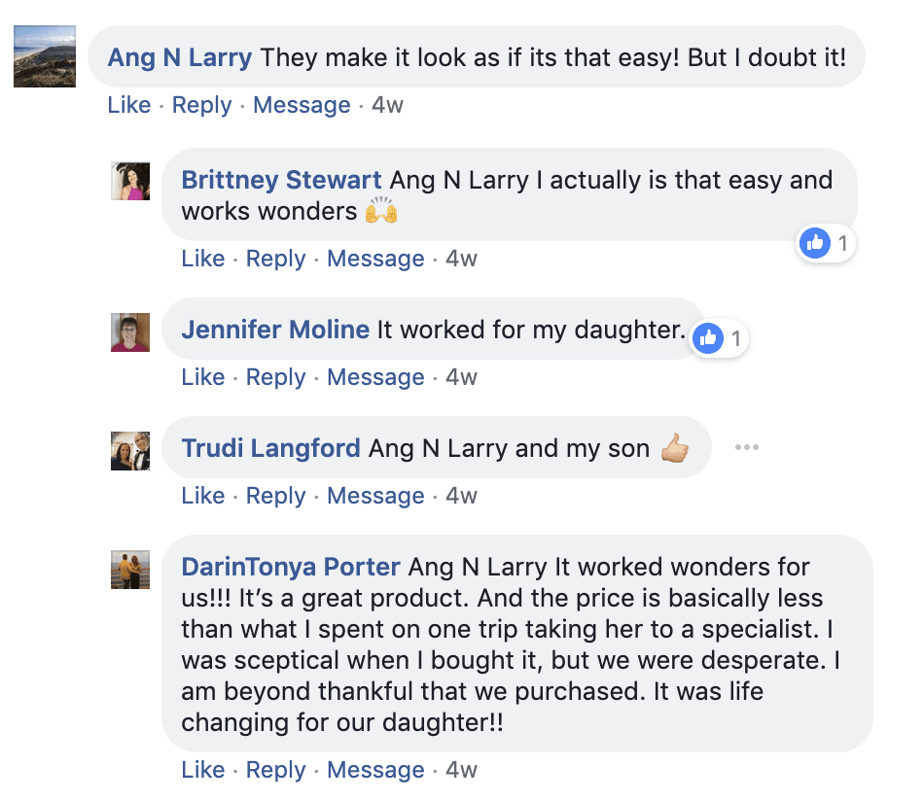Screen dimensions: 924x801
Task: Like Ang N Larry's top comment
Action: point(129,105)
